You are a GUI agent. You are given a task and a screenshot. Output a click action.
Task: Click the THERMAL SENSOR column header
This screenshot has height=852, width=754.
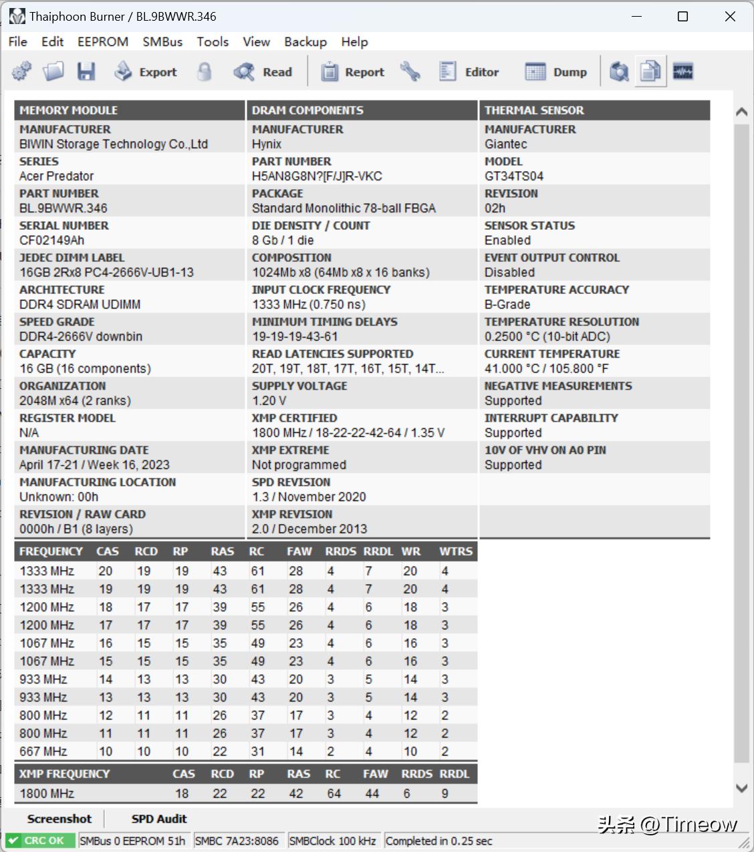pyautogui.click(x=595, y=110)
